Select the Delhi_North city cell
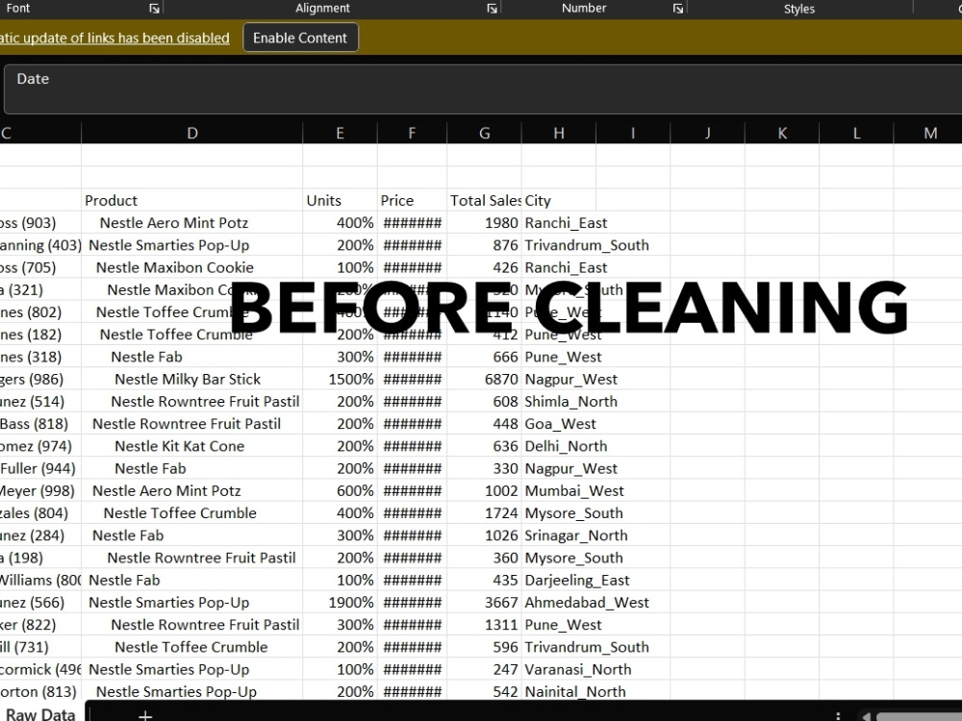Viewport: 962px width, 721px height. [x=566, y=446]
